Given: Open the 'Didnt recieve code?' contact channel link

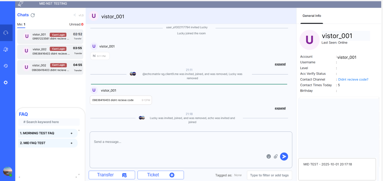Looking at the screenshot, I should [x=353, y=80].
